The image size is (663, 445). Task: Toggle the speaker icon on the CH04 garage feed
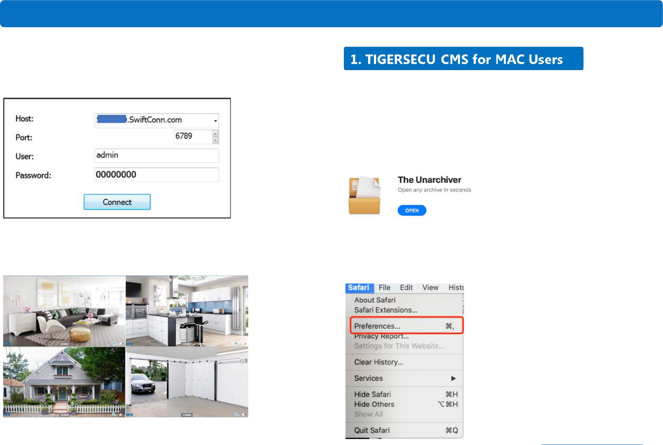(x=244, y=414)
